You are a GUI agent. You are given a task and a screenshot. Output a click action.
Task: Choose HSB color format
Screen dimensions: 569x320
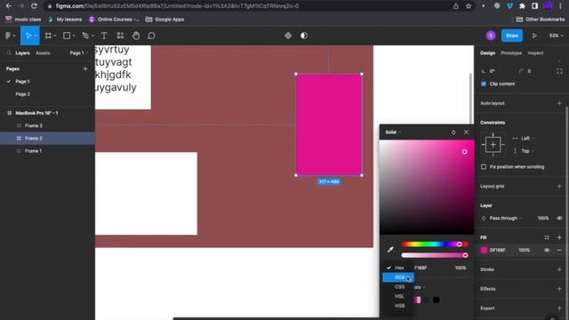[398, 306]
